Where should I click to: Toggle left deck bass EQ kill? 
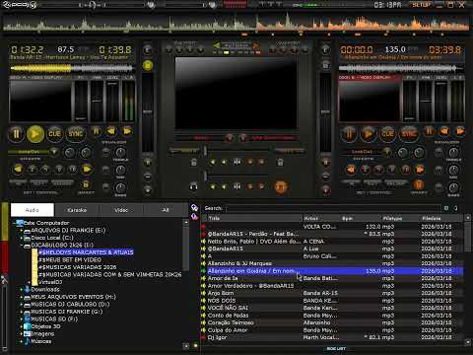pyautogui.click(x=105, y=187)
